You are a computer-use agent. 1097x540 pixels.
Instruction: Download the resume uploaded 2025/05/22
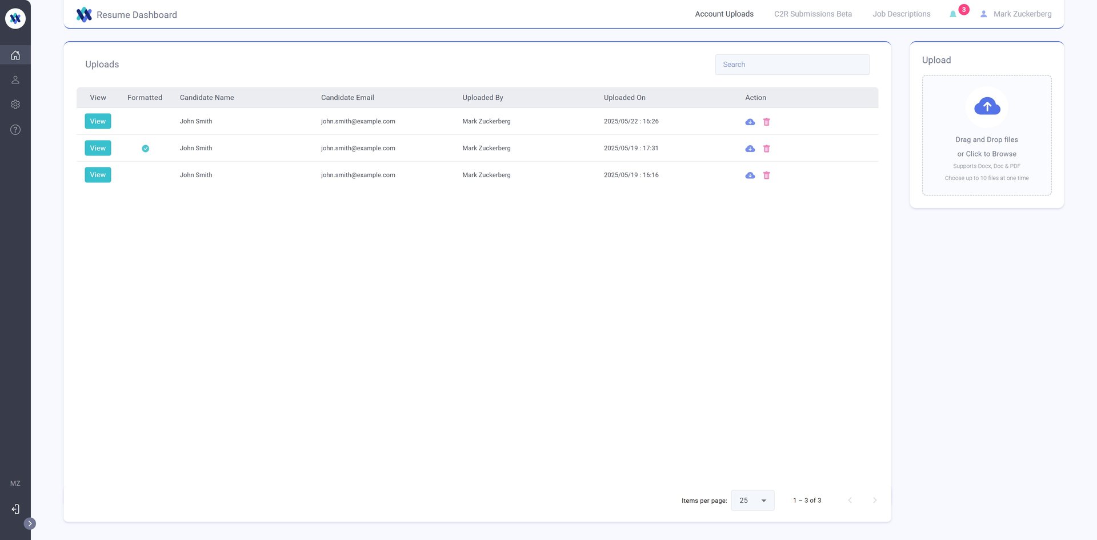750,122
